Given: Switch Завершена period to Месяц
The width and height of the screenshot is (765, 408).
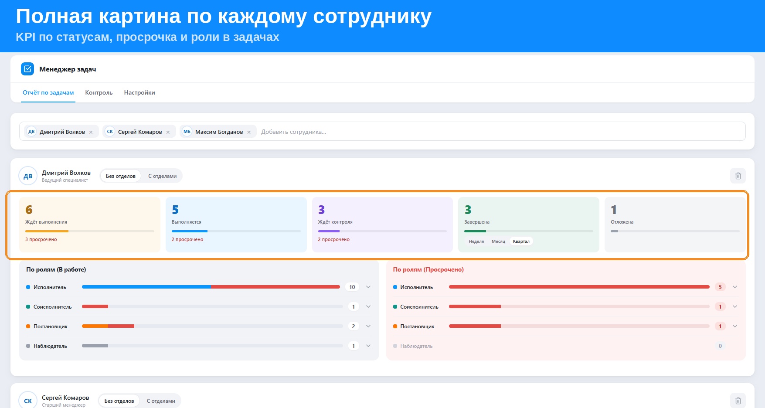Looking at the screenshot, I should tap(498, 241).
